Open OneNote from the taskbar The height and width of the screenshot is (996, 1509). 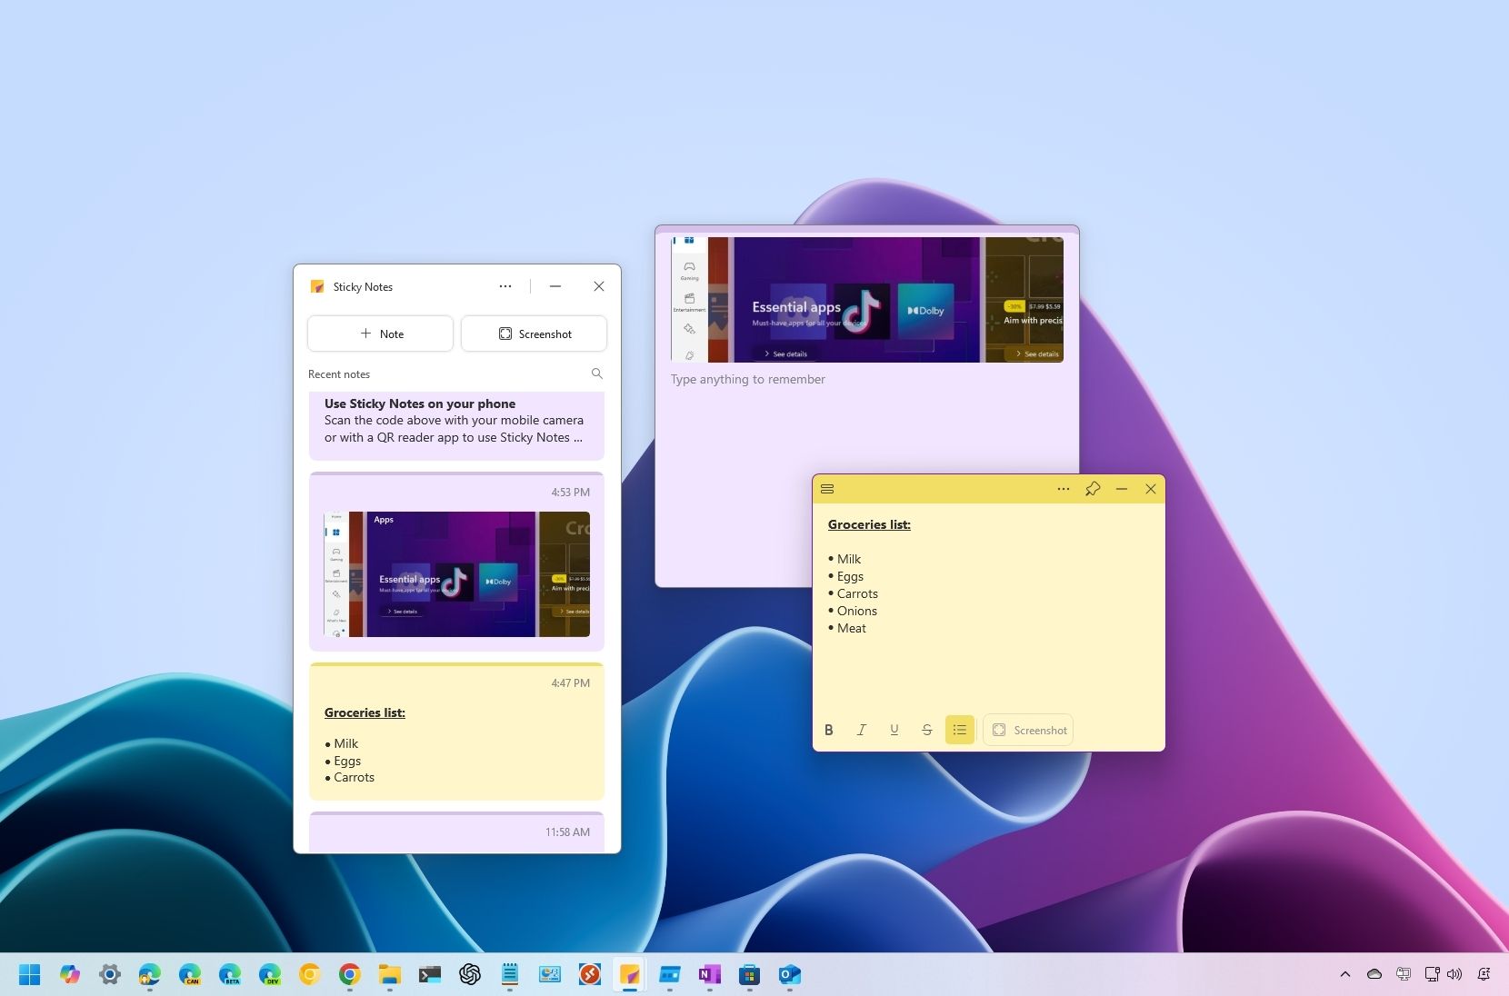(x=710, y=974)
